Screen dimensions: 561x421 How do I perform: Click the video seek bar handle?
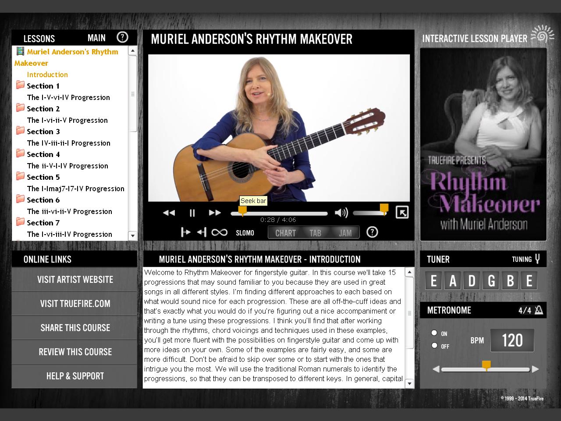(242, 211)
